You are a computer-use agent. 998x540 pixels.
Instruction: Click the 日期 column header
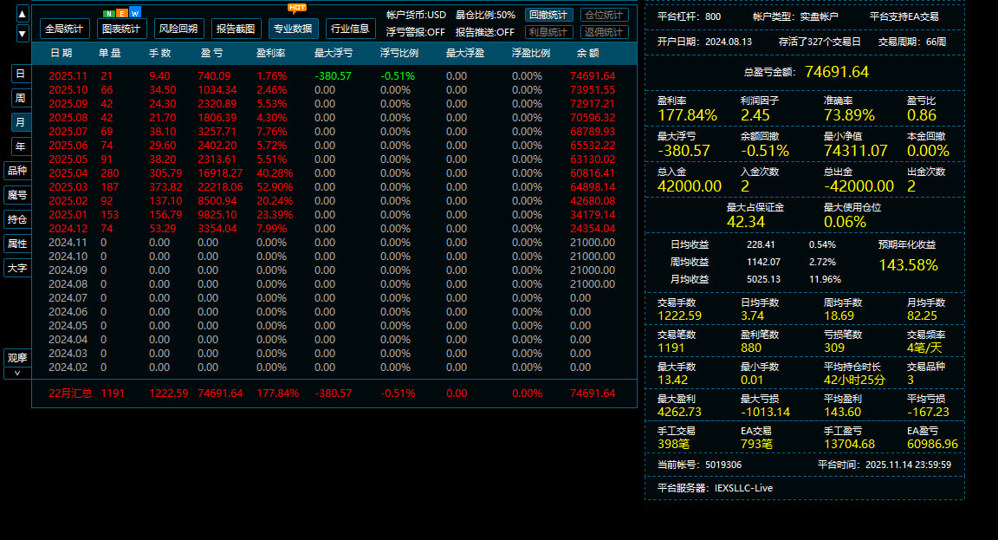click(x=62, y=53)
